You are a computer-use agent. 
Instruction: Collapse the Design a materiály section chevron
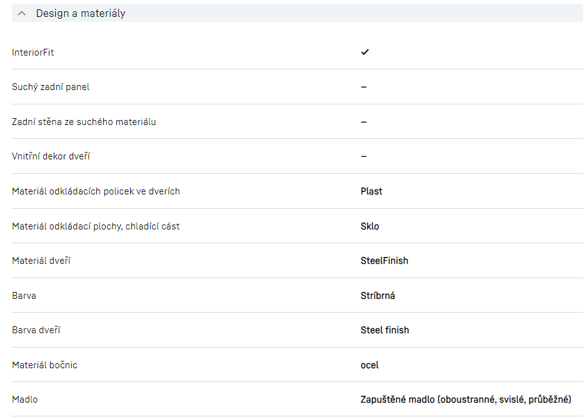(x=22, y=13)
